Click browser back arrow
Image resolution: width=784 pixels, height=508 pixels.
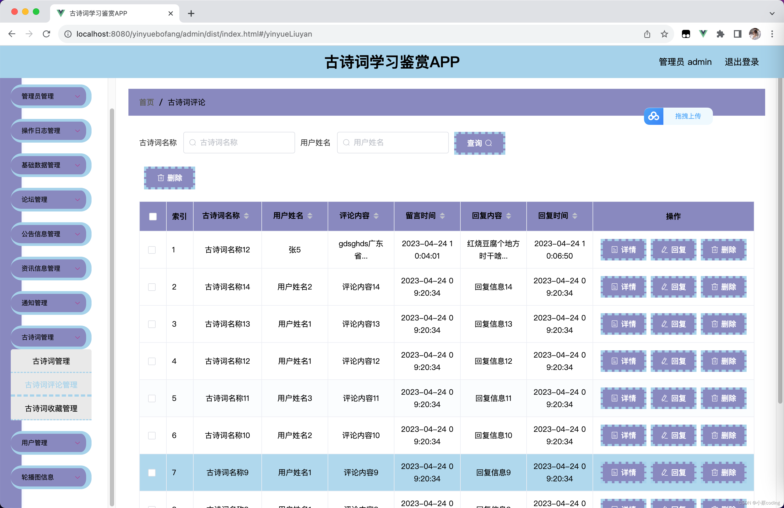point(12,34)
